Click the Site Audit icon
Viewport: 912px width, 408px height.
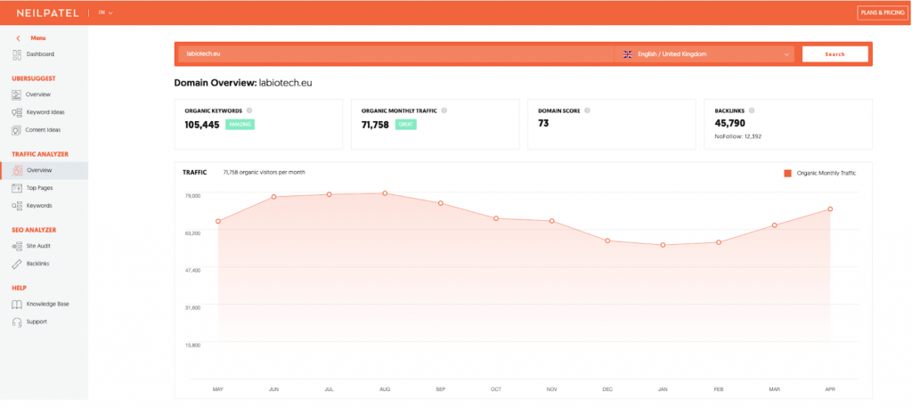coord(16,246)
